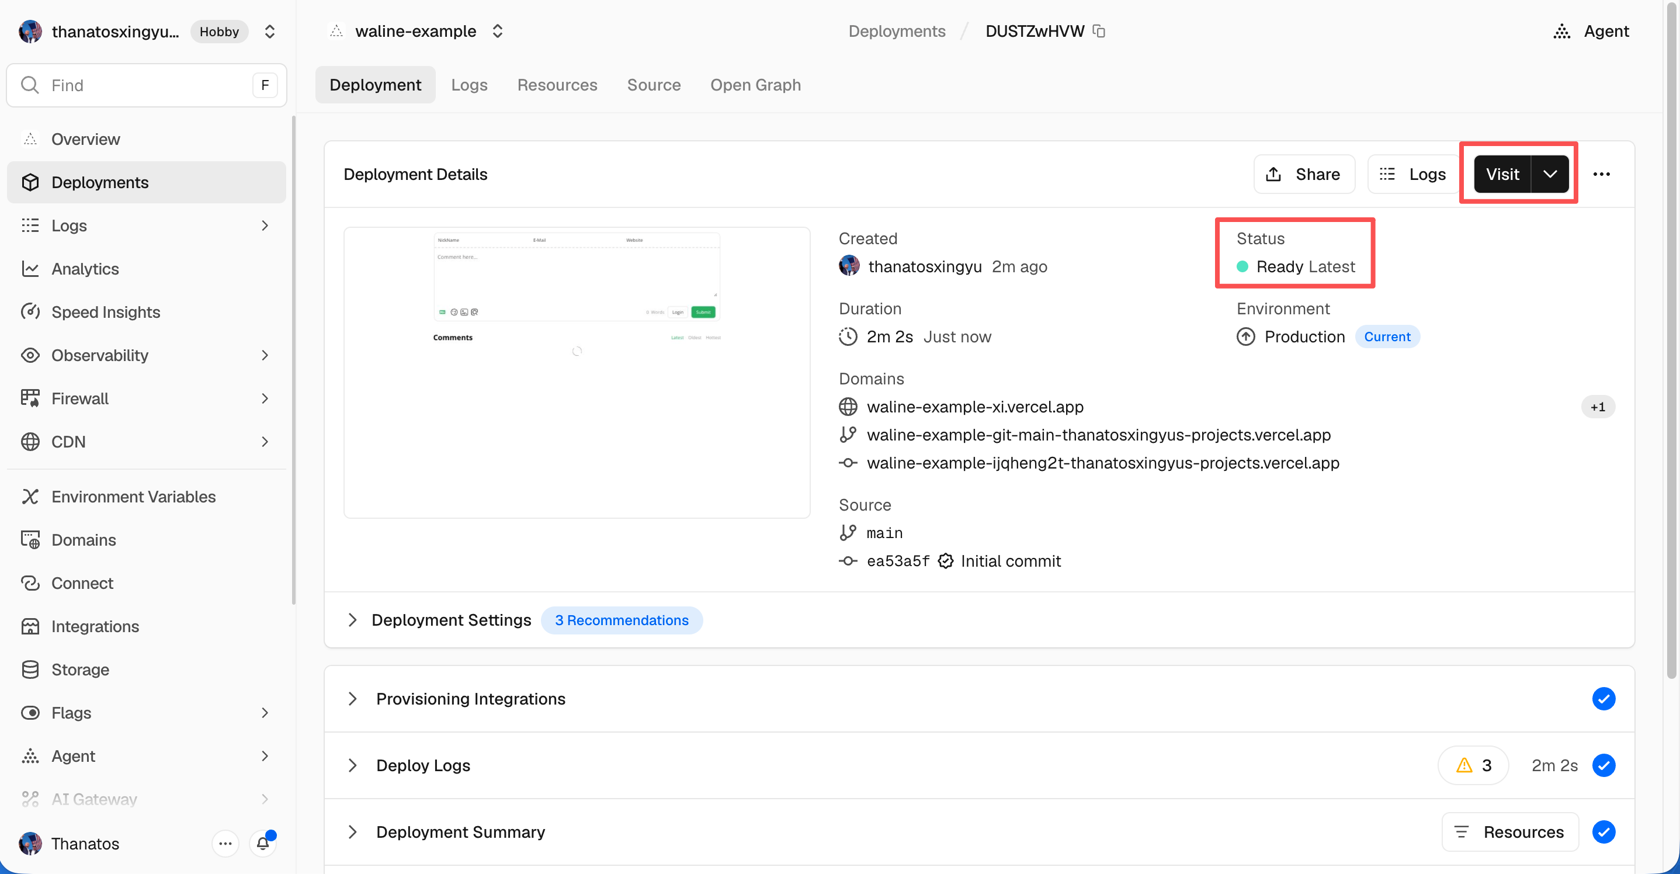The width and height of the screenshot is (1680, 874).
Task: Expand Provisioning Integrations section
Action: coord(352,699)
